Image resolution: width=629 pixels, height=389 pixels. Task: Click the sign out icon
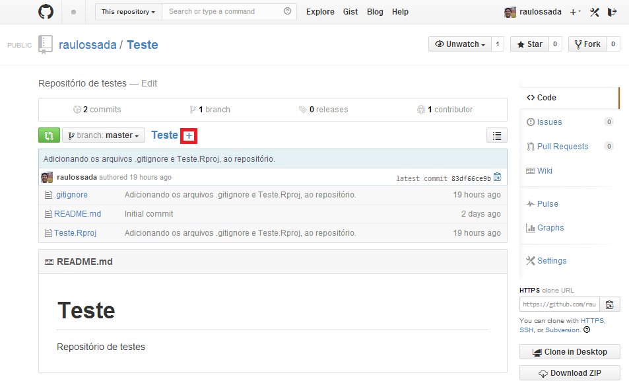click(x=612, y=12)
